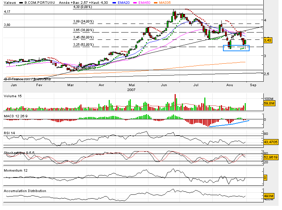The width and height of the screenshot is (282, 210).
Task: Click the 'Jan' month label
Action: pos(14,85)
